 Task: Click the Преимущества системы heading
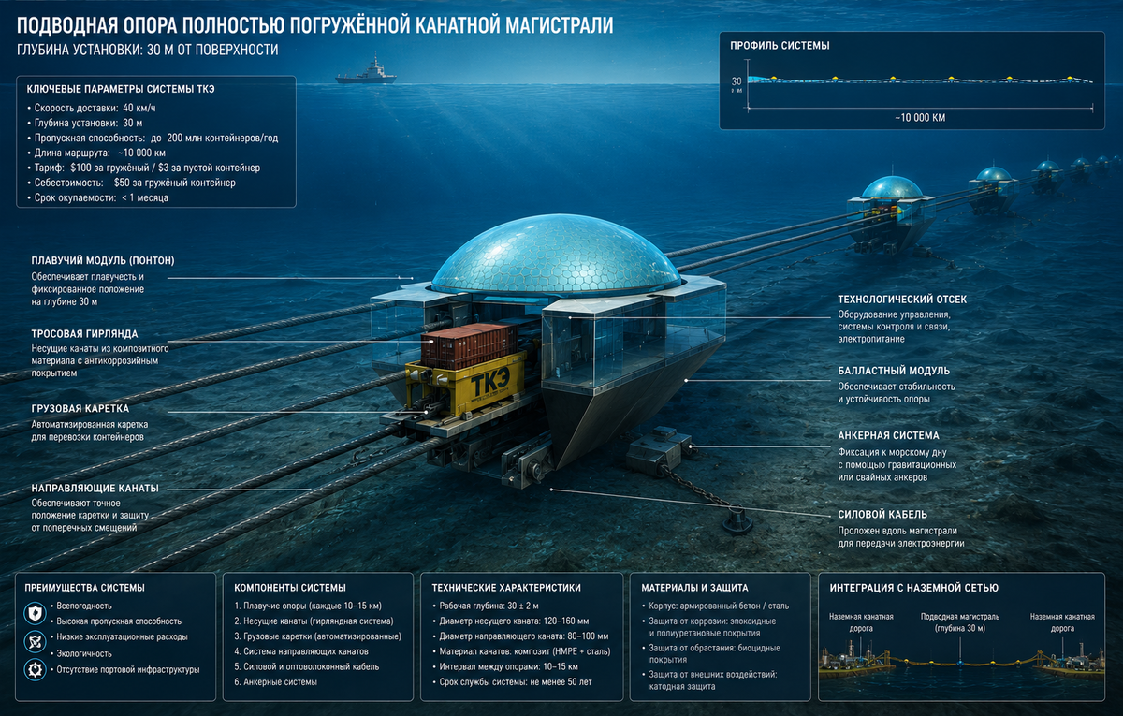point(84,588)
